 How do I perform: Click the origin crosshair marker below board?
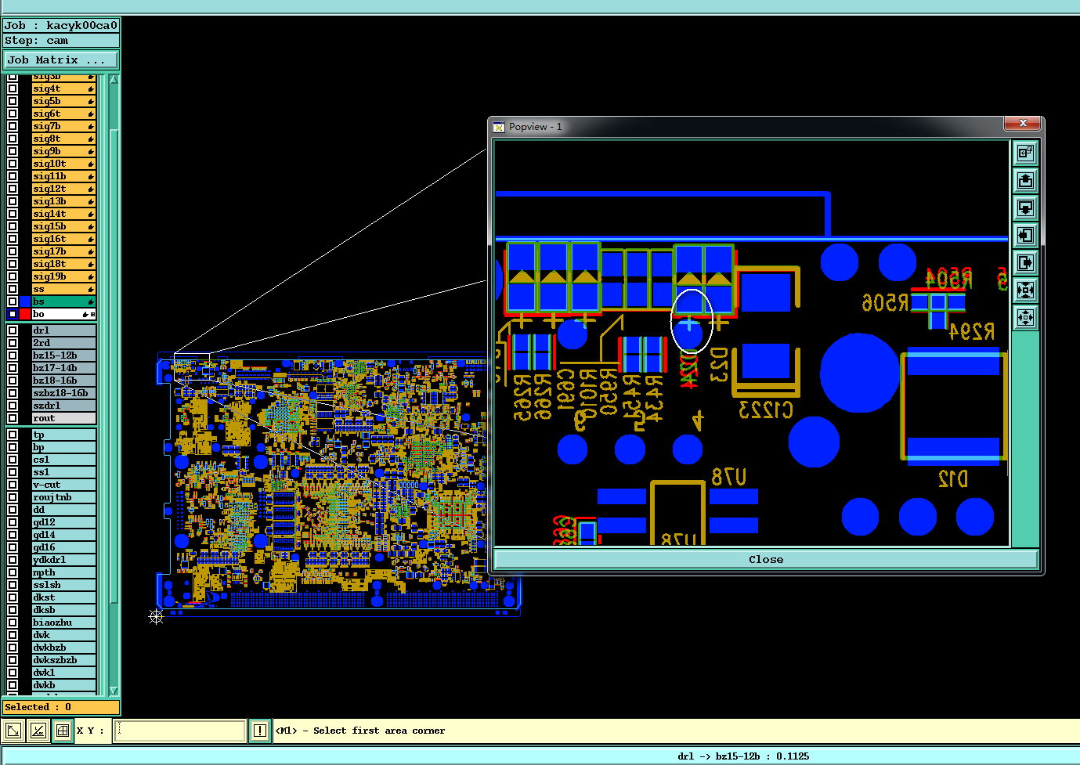point(156,617)
